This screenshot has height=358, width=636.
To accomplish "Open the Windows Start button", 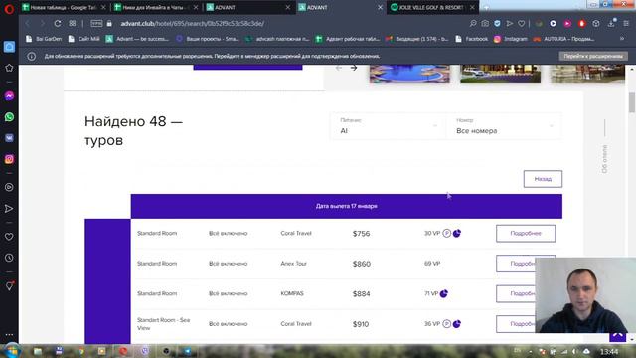I will pos(12,351).
